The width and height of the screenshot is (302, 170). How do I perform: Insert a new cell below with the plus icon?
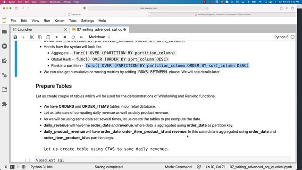(24, 37)
